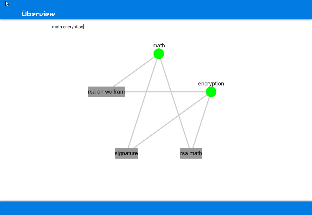Image resolution: width=312 pixels, height=215 pixels.
Task: Click the blue footer bar
Action: pyautogui.click(x=156, y=208)
